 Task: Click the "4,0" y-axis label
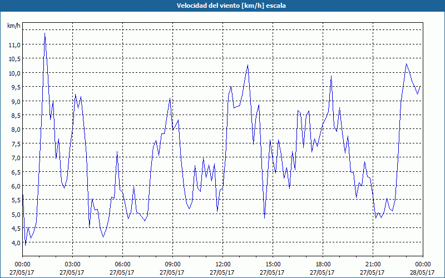click(x=16, y=242)
